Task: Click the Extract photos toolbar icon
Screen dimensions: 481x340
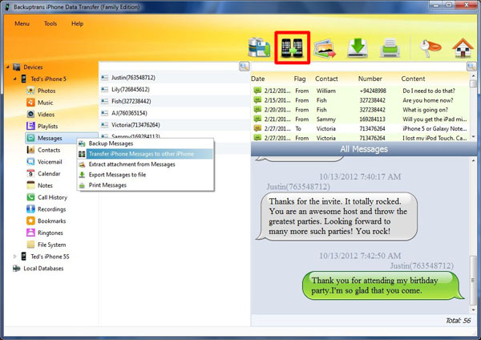Action: pyautogui.click(x=325, y=48)
